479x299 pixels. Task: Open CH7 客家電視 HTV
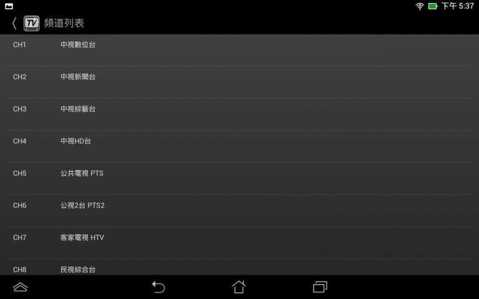[x=239, y=242]
